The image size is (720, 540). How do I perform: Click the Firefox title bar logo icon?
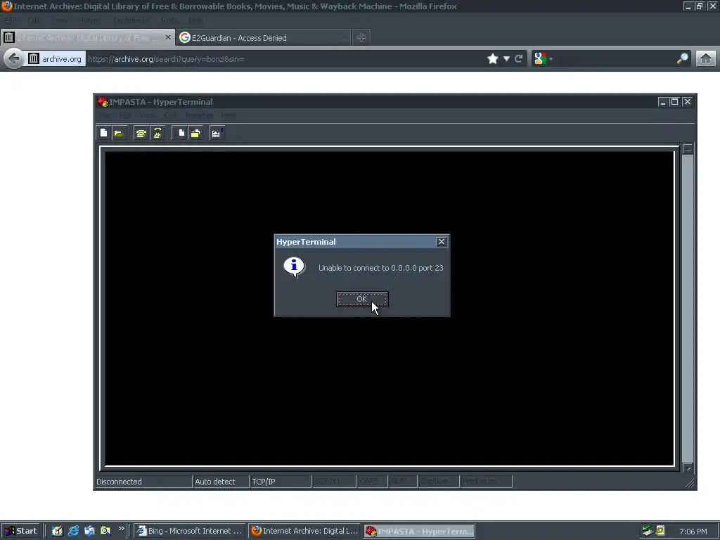tap(6, 6)
